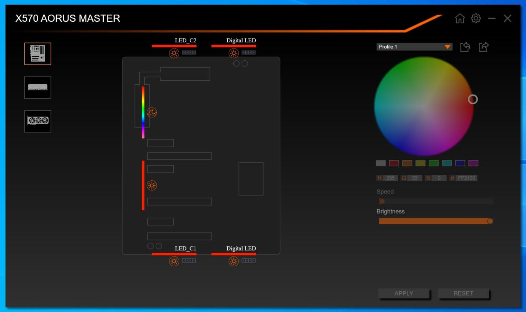The height and width of the screenshot is (312, 526).
Task: Select the motherboard device icon
Action: (x=38, y=54)
